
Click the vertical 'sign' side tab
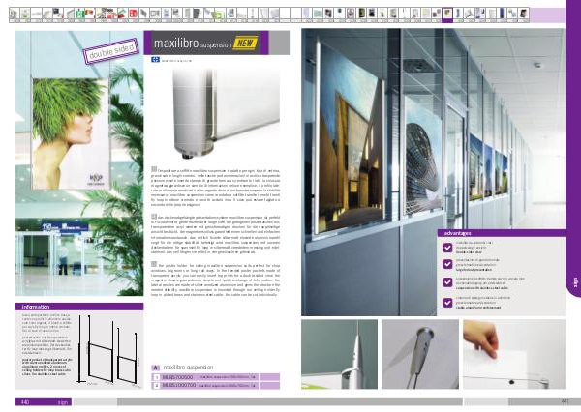(575, 281)
